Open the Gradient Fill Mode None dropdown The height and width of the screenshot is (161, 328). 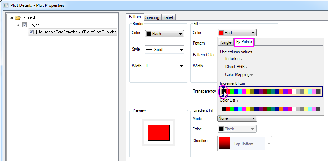[x=237, y=118]
